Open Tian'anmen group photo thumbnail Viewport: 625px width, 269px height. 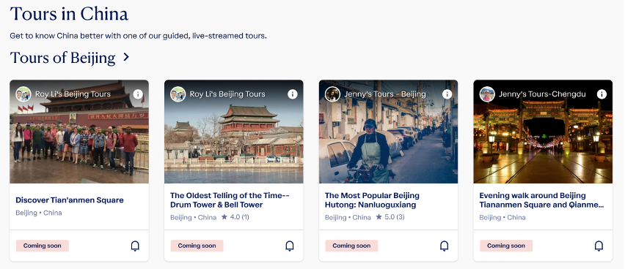79,132
